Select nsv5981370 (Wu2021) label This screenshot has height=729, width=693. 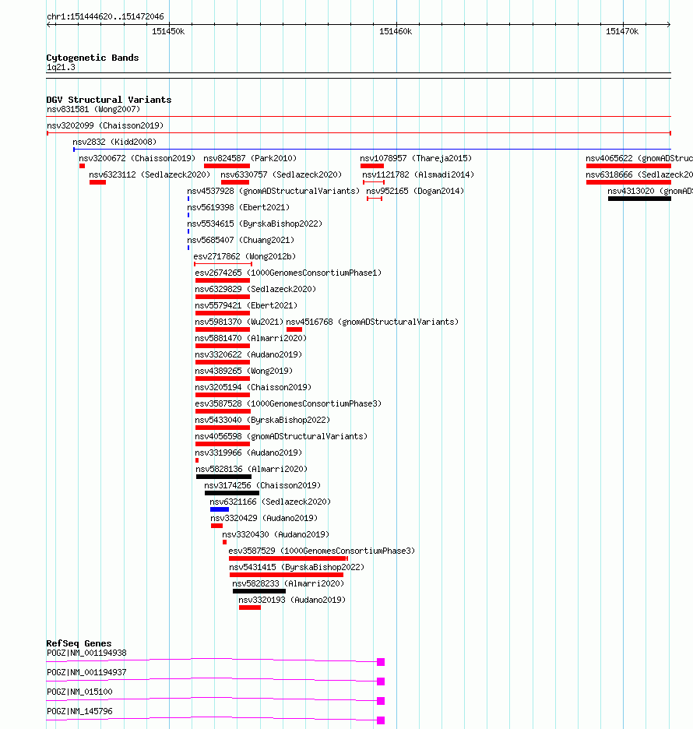[x=239, y=322]
